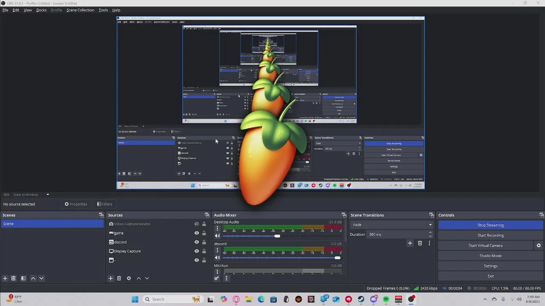Toggle lock on Video Capture Device source
Viewport: 545px width, 306px height.
pos(204,224)
